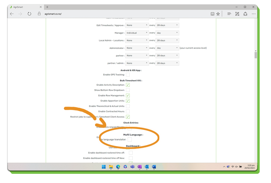Viewport: 271px width, 183px height.
Task: Check Enable Contracted Hours box
Action: point(128,111)
